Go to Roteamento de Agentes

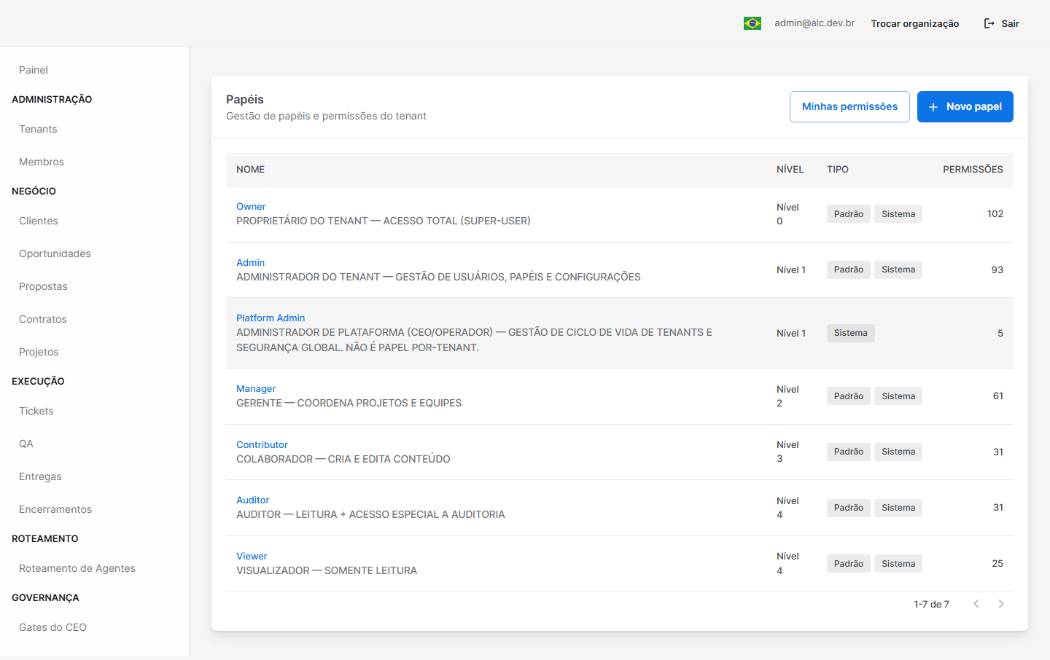point(77,568)
